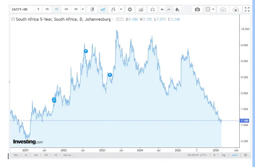Take chart snapshot camera icon

[x=197, y=9]
